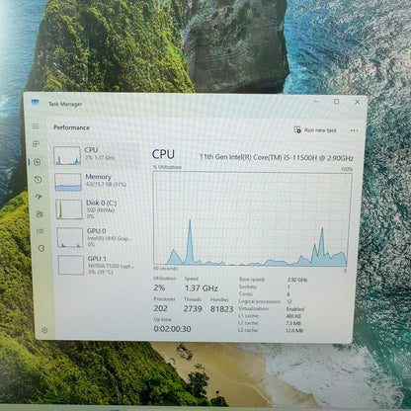Viewport: 411px width, 411px height.
Task: Click the % Utilization graph label
Action: point(167,167)
